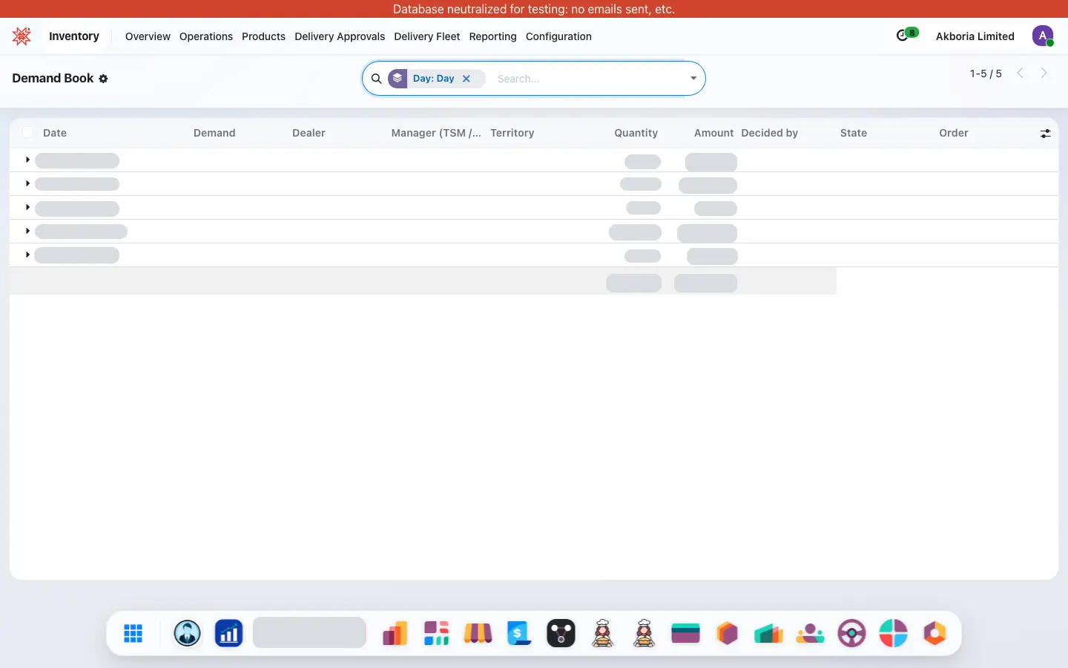Click the red app logo beside Inventory

click(22, 36)
